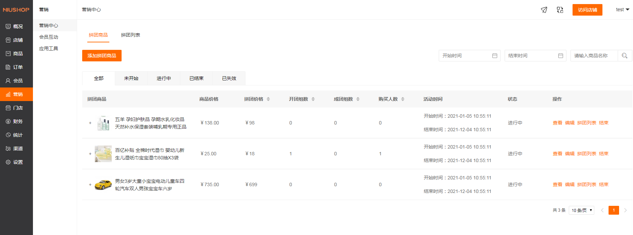Open calendar icon in end time field
The image size is (633, 235).
pos(561,56)
